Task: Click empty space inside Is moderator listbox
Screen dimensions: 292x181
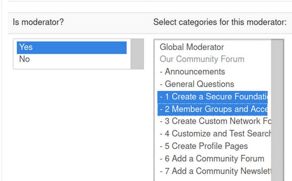Action: click(71, 66)
